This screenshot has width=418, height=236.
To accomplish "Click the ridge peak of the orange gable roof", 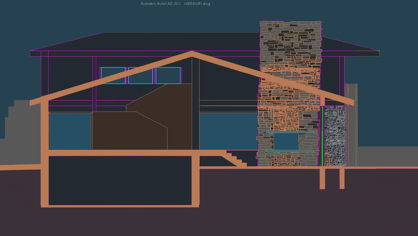I will (192, 52).
